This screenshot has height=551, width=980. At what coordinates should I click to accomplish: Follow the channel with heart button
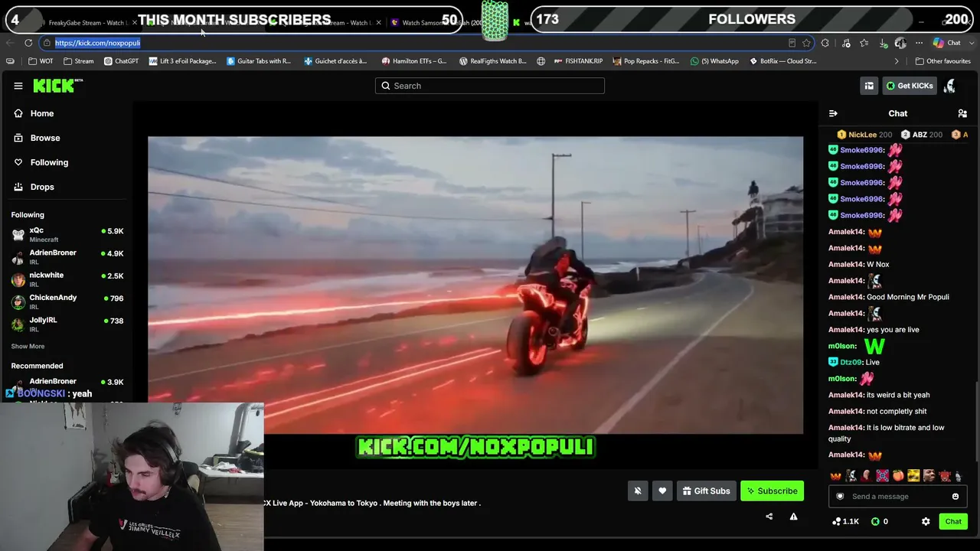pyautogui.click(x=662, y=491)
